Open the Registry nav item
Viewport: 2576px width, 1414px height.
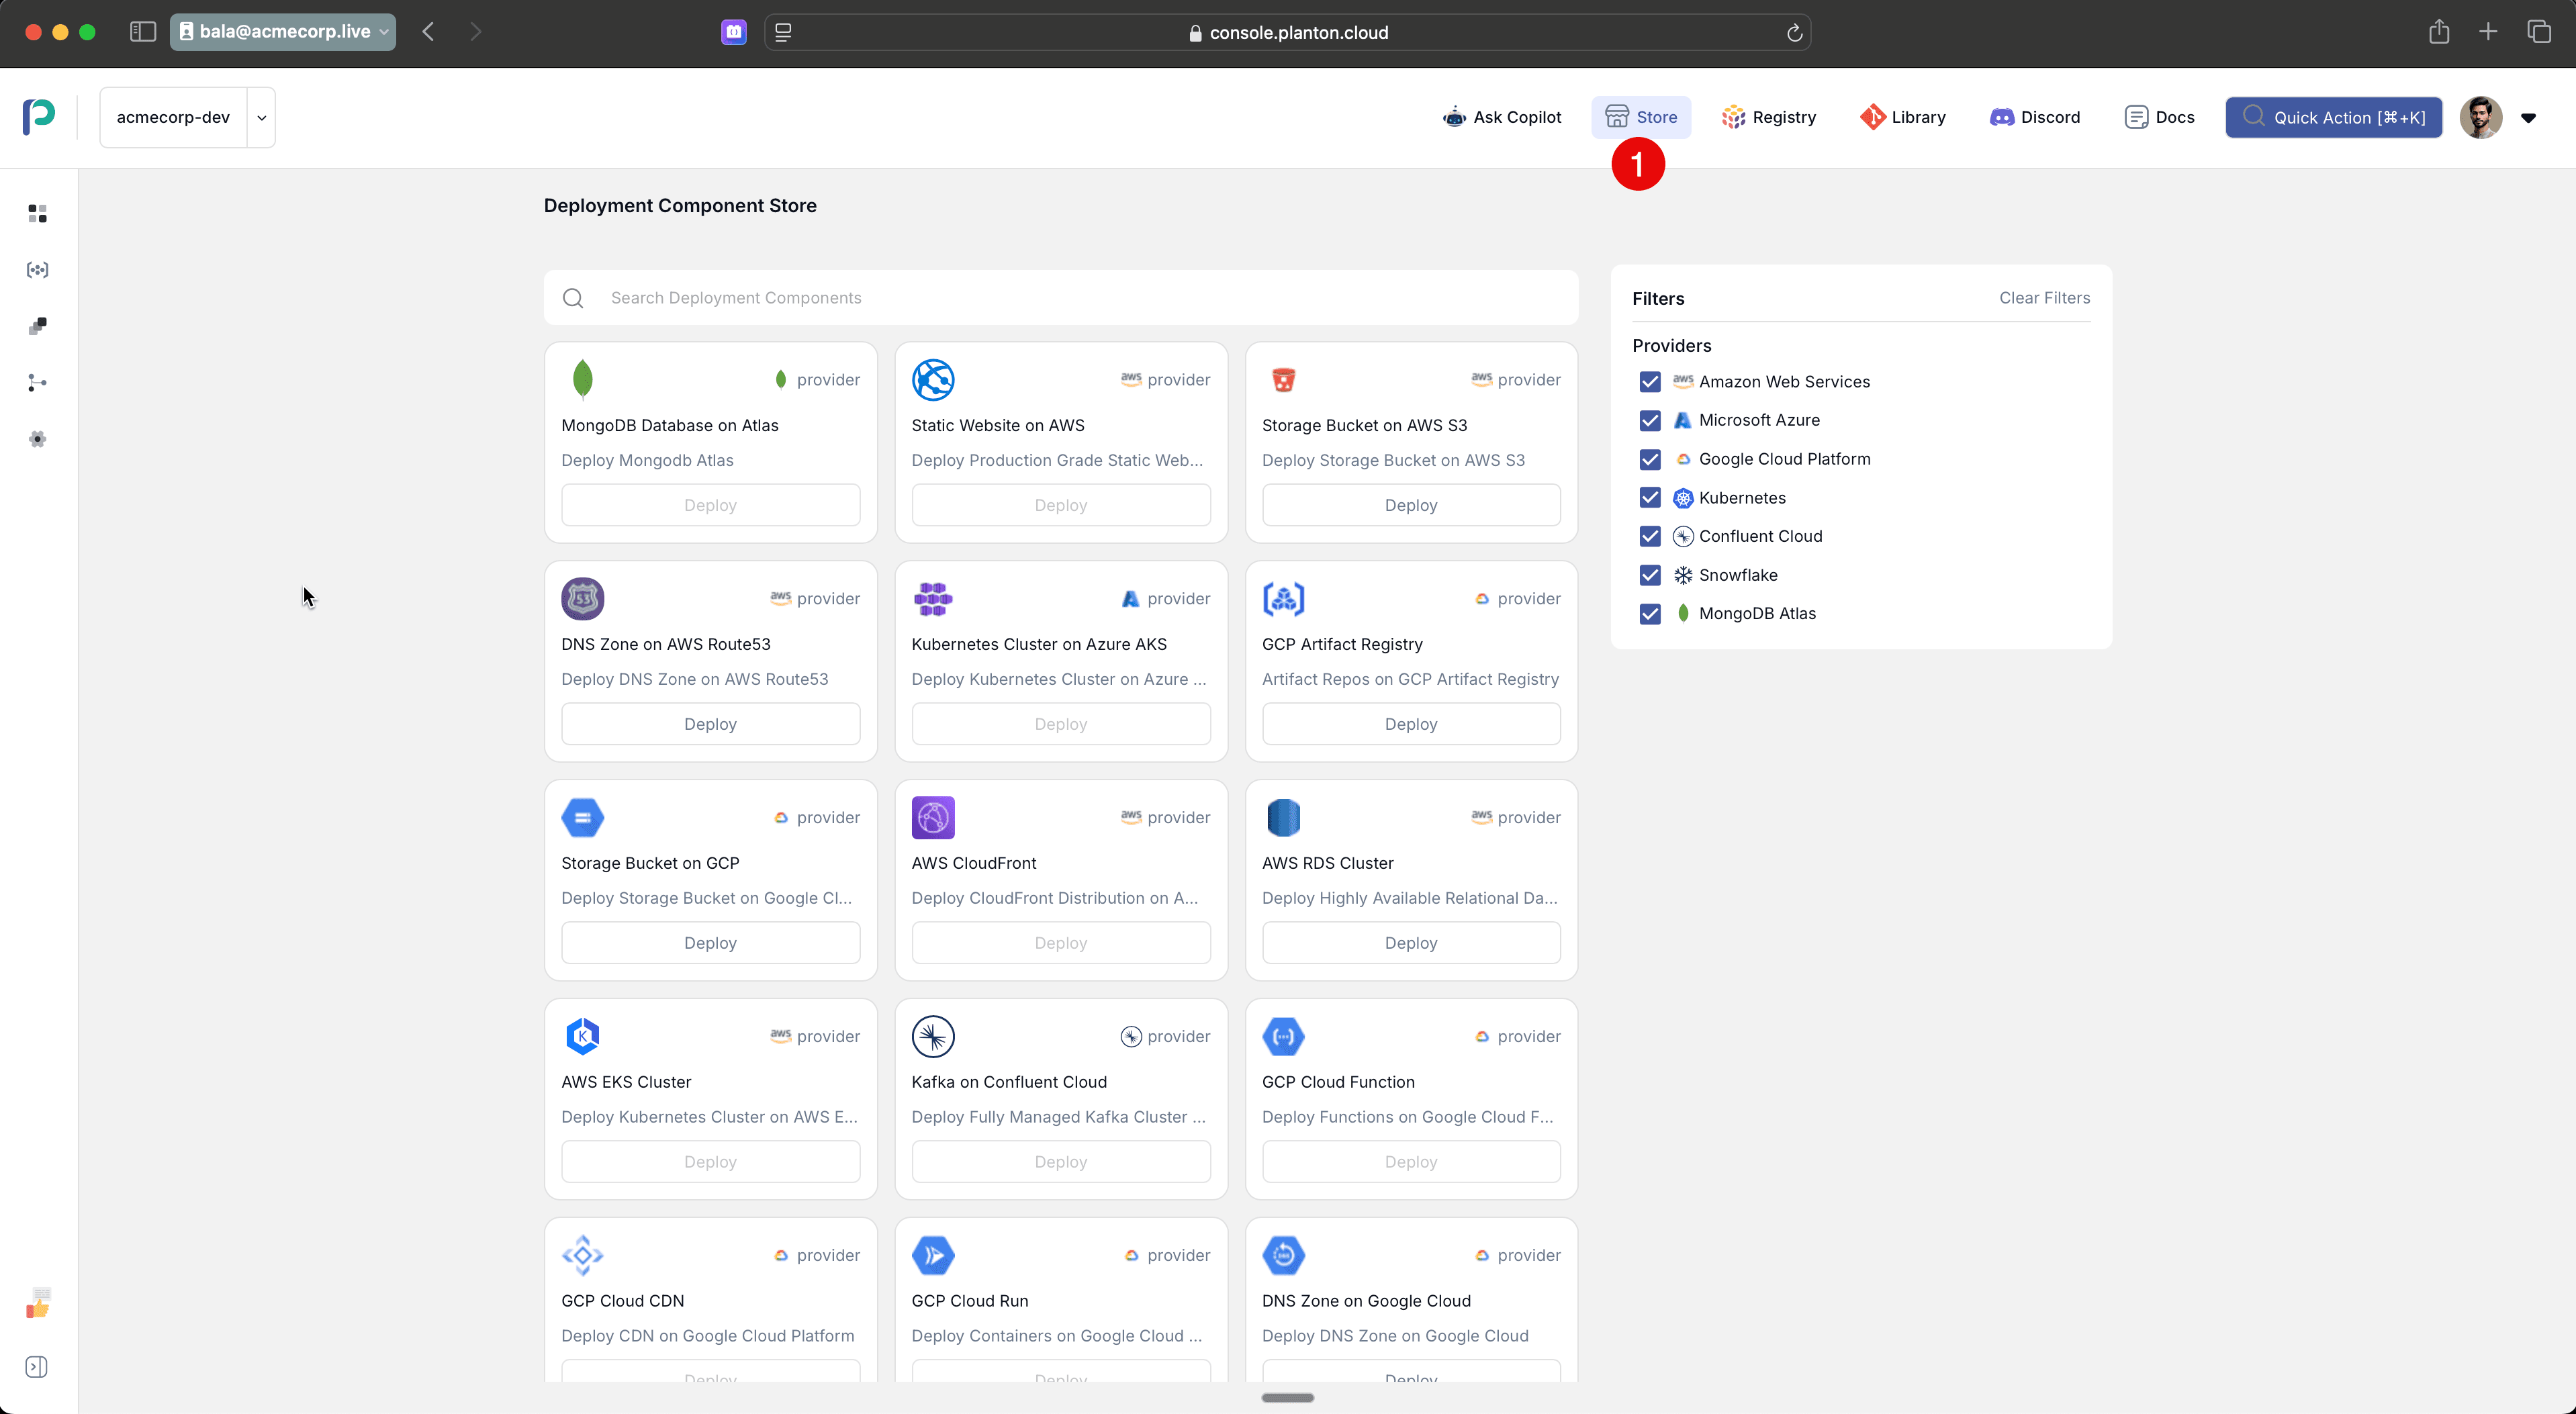click(1768, 117)
